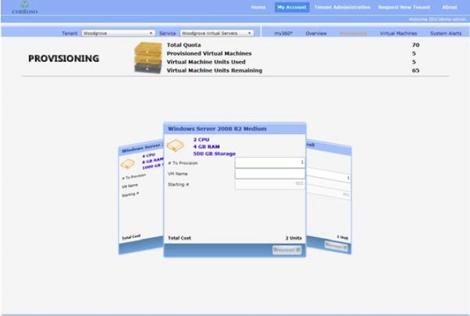
Task: Click the 'Windows Server 2008 R2 Medium' title
Action: pyautogui.click(x=217, y=129)
